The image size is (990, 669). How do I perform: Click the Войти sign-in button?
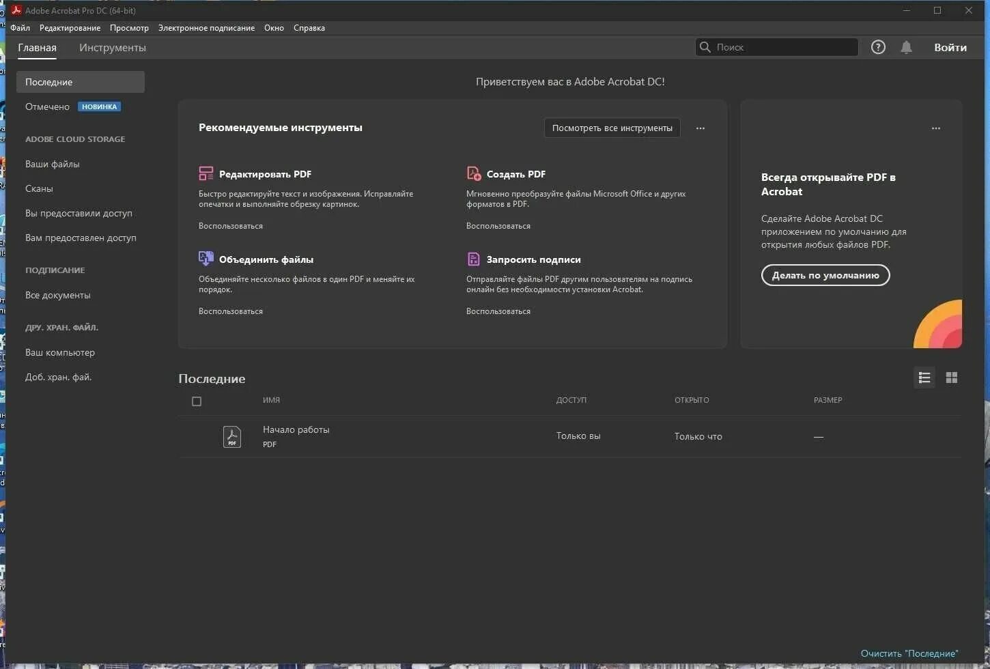[950, 47]
